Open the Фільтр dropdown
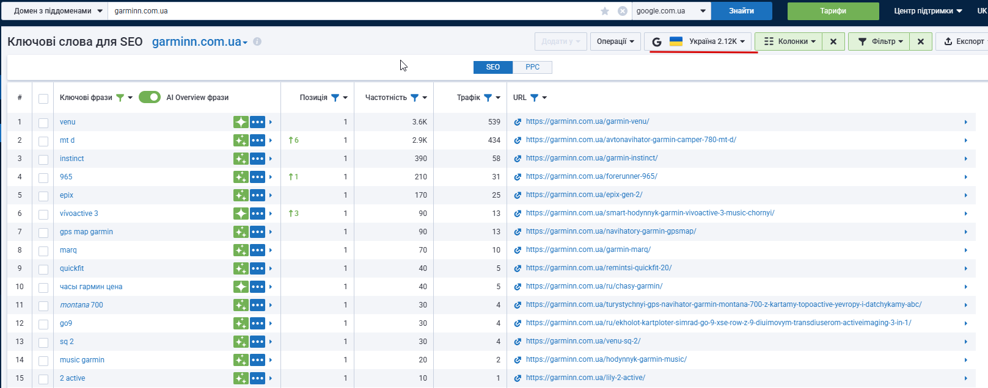This screenshot has height=388, width=988. click(879, 41)
